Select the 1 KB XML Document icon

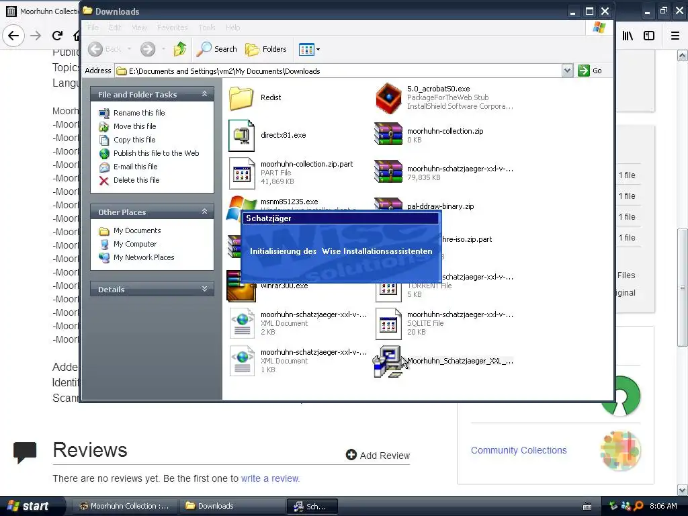point(241,361)
